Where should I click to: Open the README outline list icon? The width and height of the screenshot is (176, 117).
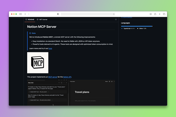click(116, 20)
